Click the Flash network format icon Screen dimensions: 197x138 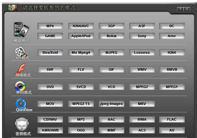pyautogui.click(x=21, y=69)
